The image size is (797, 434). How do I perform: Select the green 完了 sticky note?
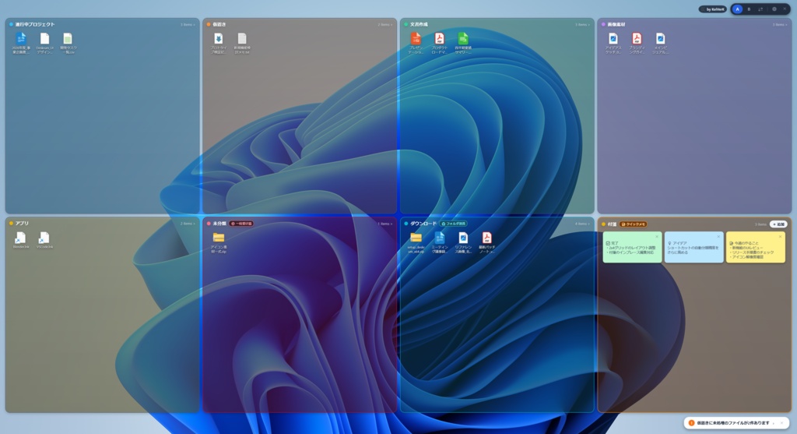pyautogui.click(x=632, y=247)
